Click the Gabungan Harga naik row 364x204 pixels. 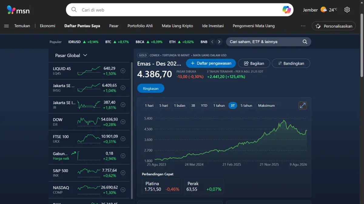(89, 156)
